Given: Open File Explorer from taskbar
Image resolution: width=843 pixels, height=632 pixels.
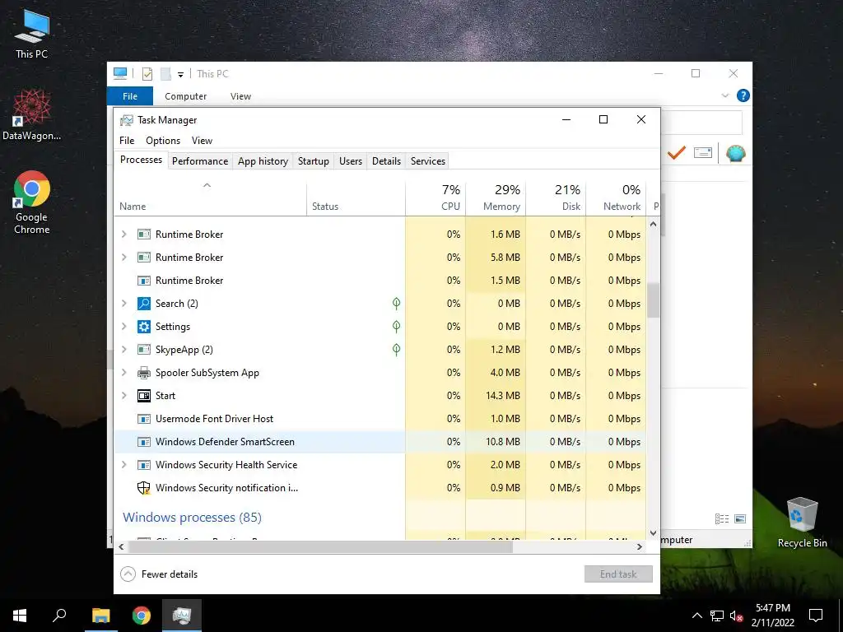Looking at the screenshot, I should tap(100, 616).
